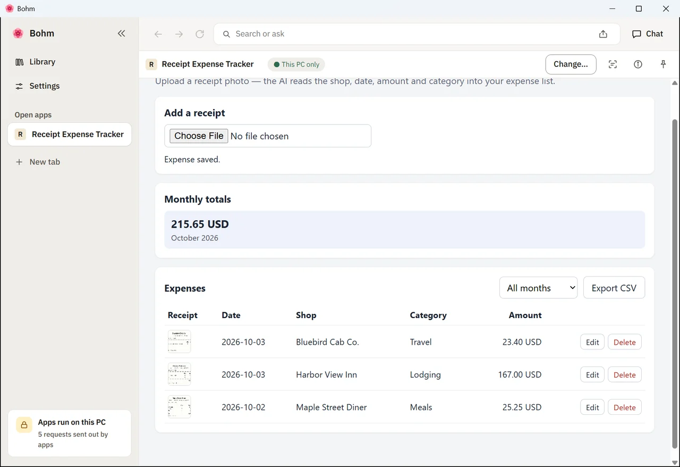Minimize the Bohm window
680x467 pixels.
click(x=612, y=9)
